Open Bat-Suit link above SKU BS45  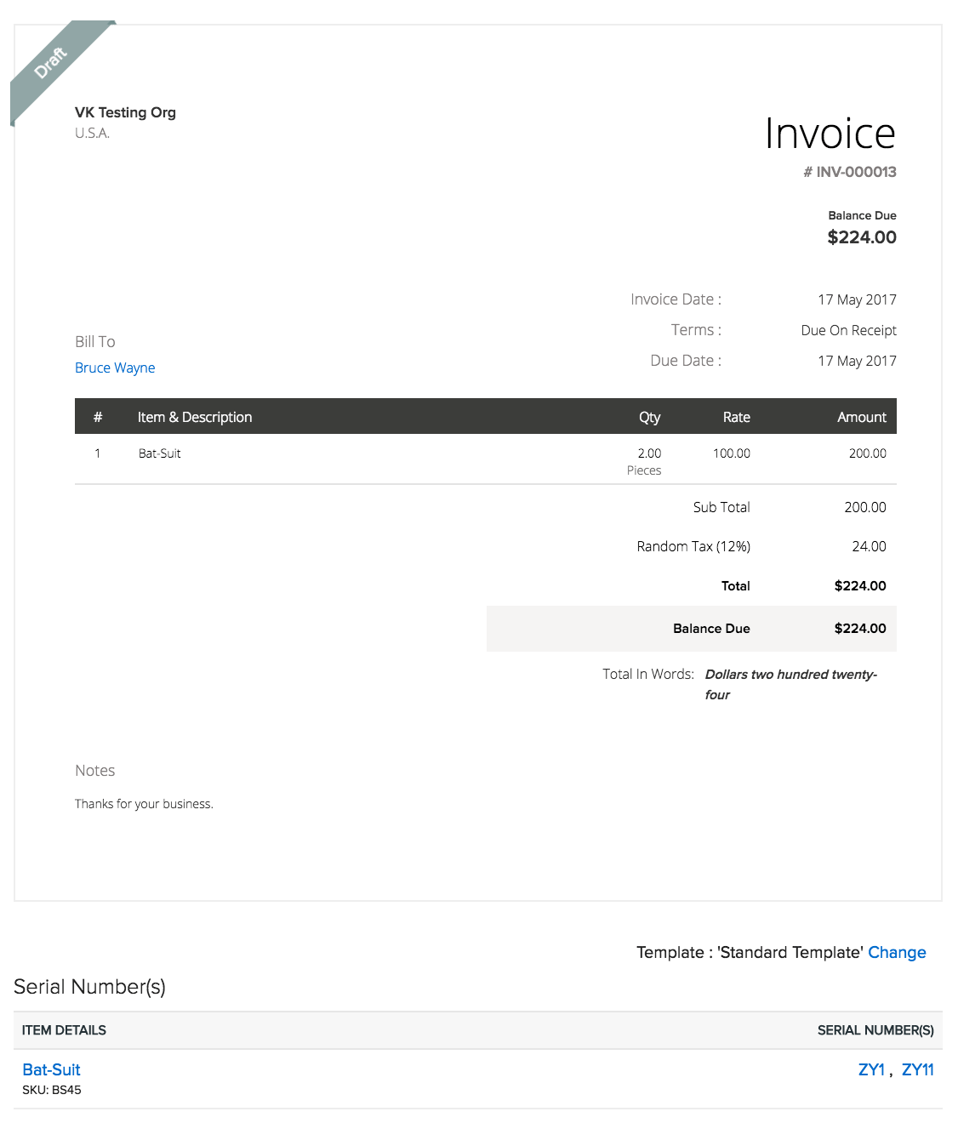click(51, 1069)
